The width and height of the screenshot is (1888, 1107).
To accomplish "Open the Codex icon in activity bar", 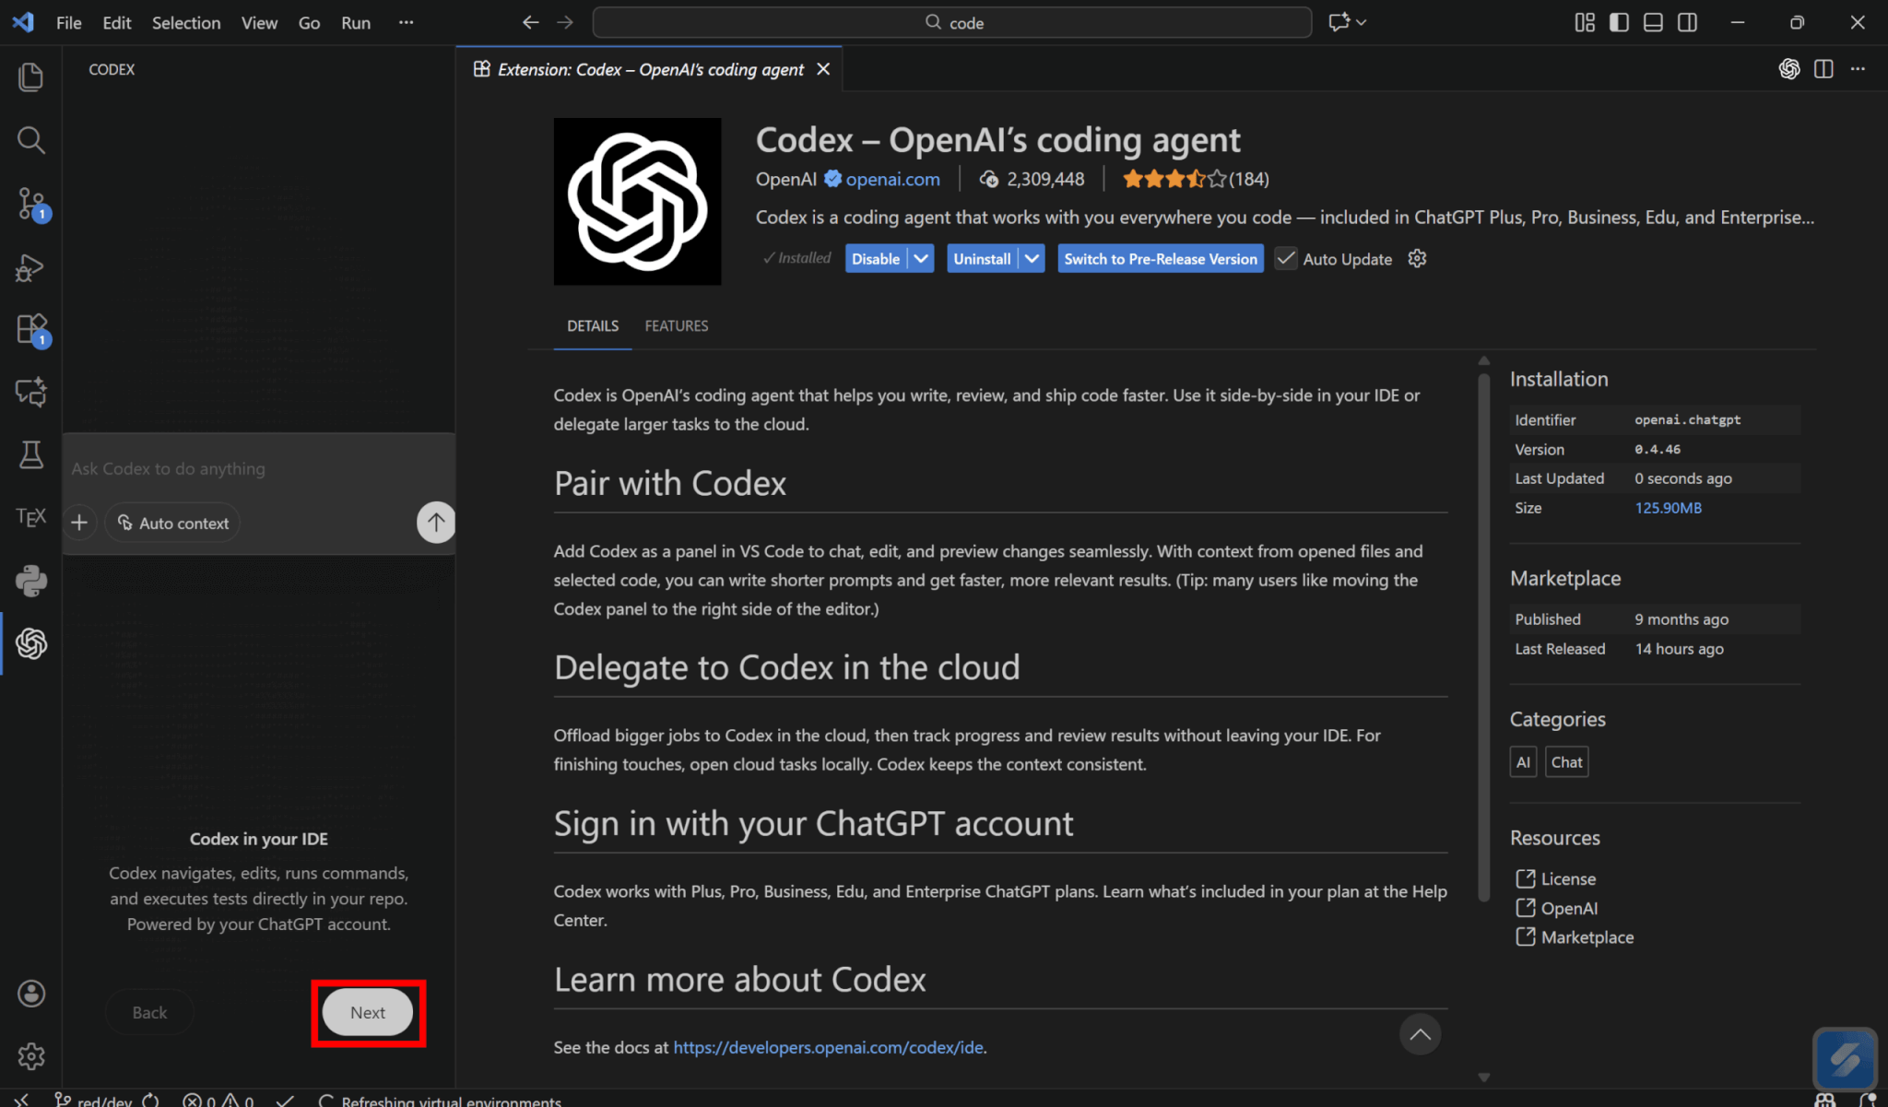I will [31, 643].
